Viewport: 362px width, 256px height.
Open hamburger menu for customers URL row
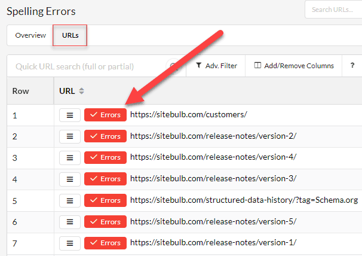[x=70, y=115]
